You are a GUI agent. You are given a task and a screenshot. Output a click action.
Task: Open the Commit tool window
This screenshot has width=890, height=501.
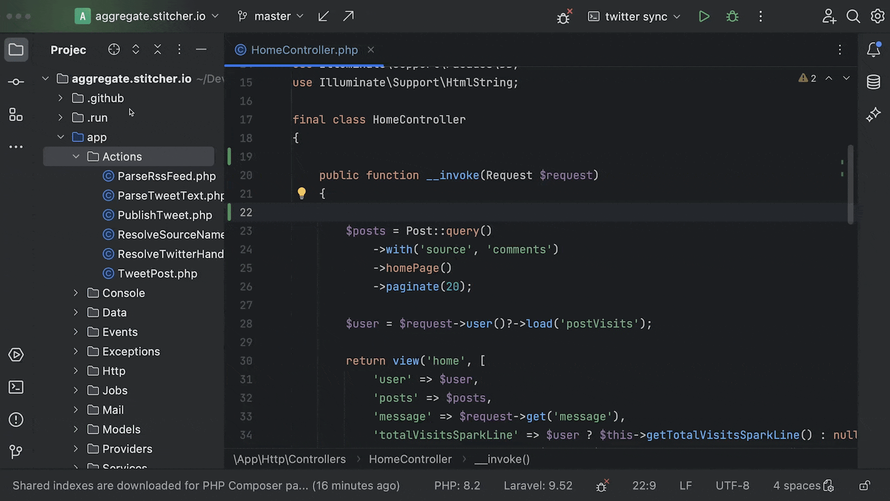tap(16, 82)
